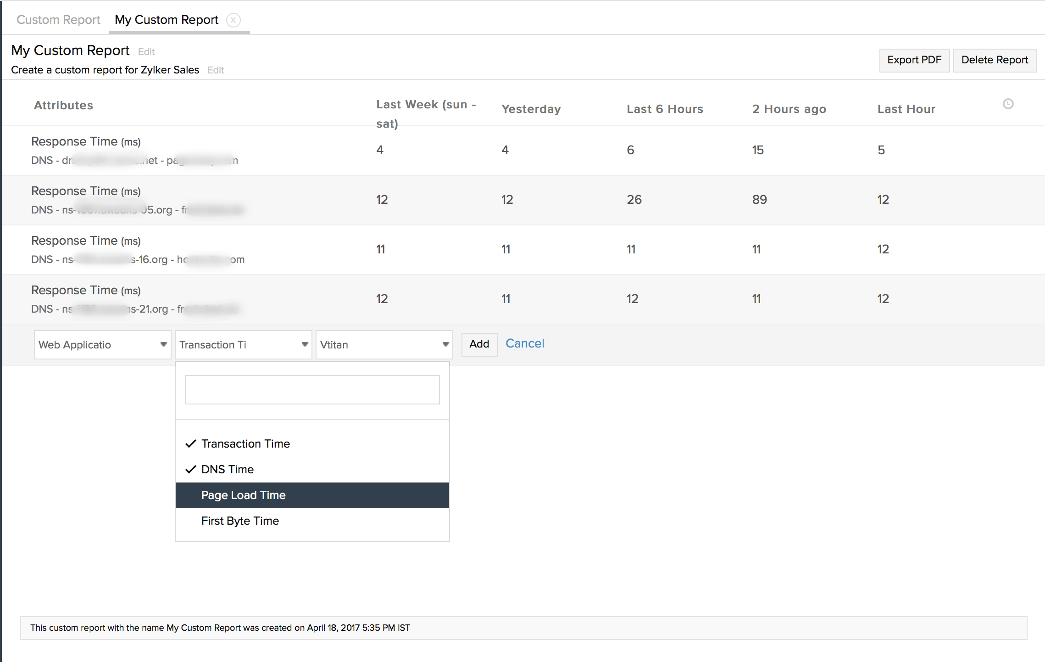Select Page Load Time option

243,495
